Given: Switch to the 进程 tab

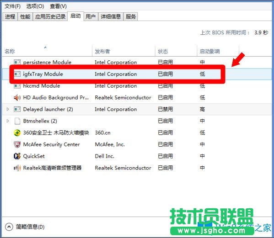Looking at the screenshot, I should pyautogui.click(x=10, y=16).
